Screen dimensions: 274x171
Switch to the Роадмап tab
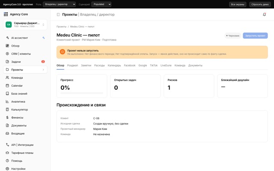(x=72, y=65)
